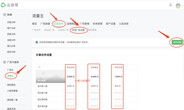Viewport: 184px width, 110px height.
Task: Expand the dropdown arrow beside the avatar
Action: (183, 6)
